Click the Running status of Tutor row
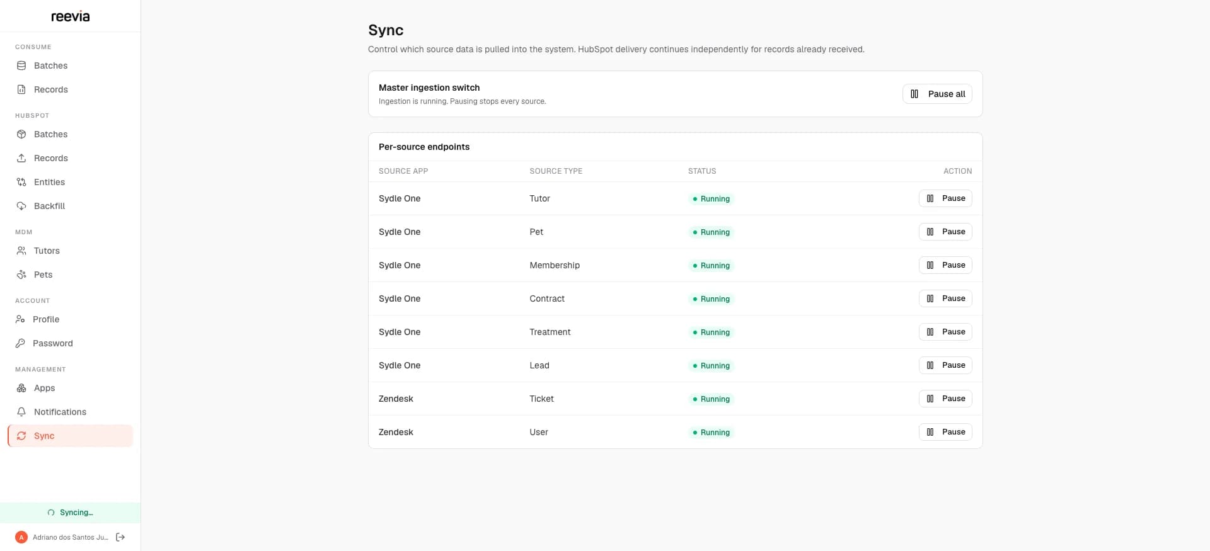 (711, 199)
